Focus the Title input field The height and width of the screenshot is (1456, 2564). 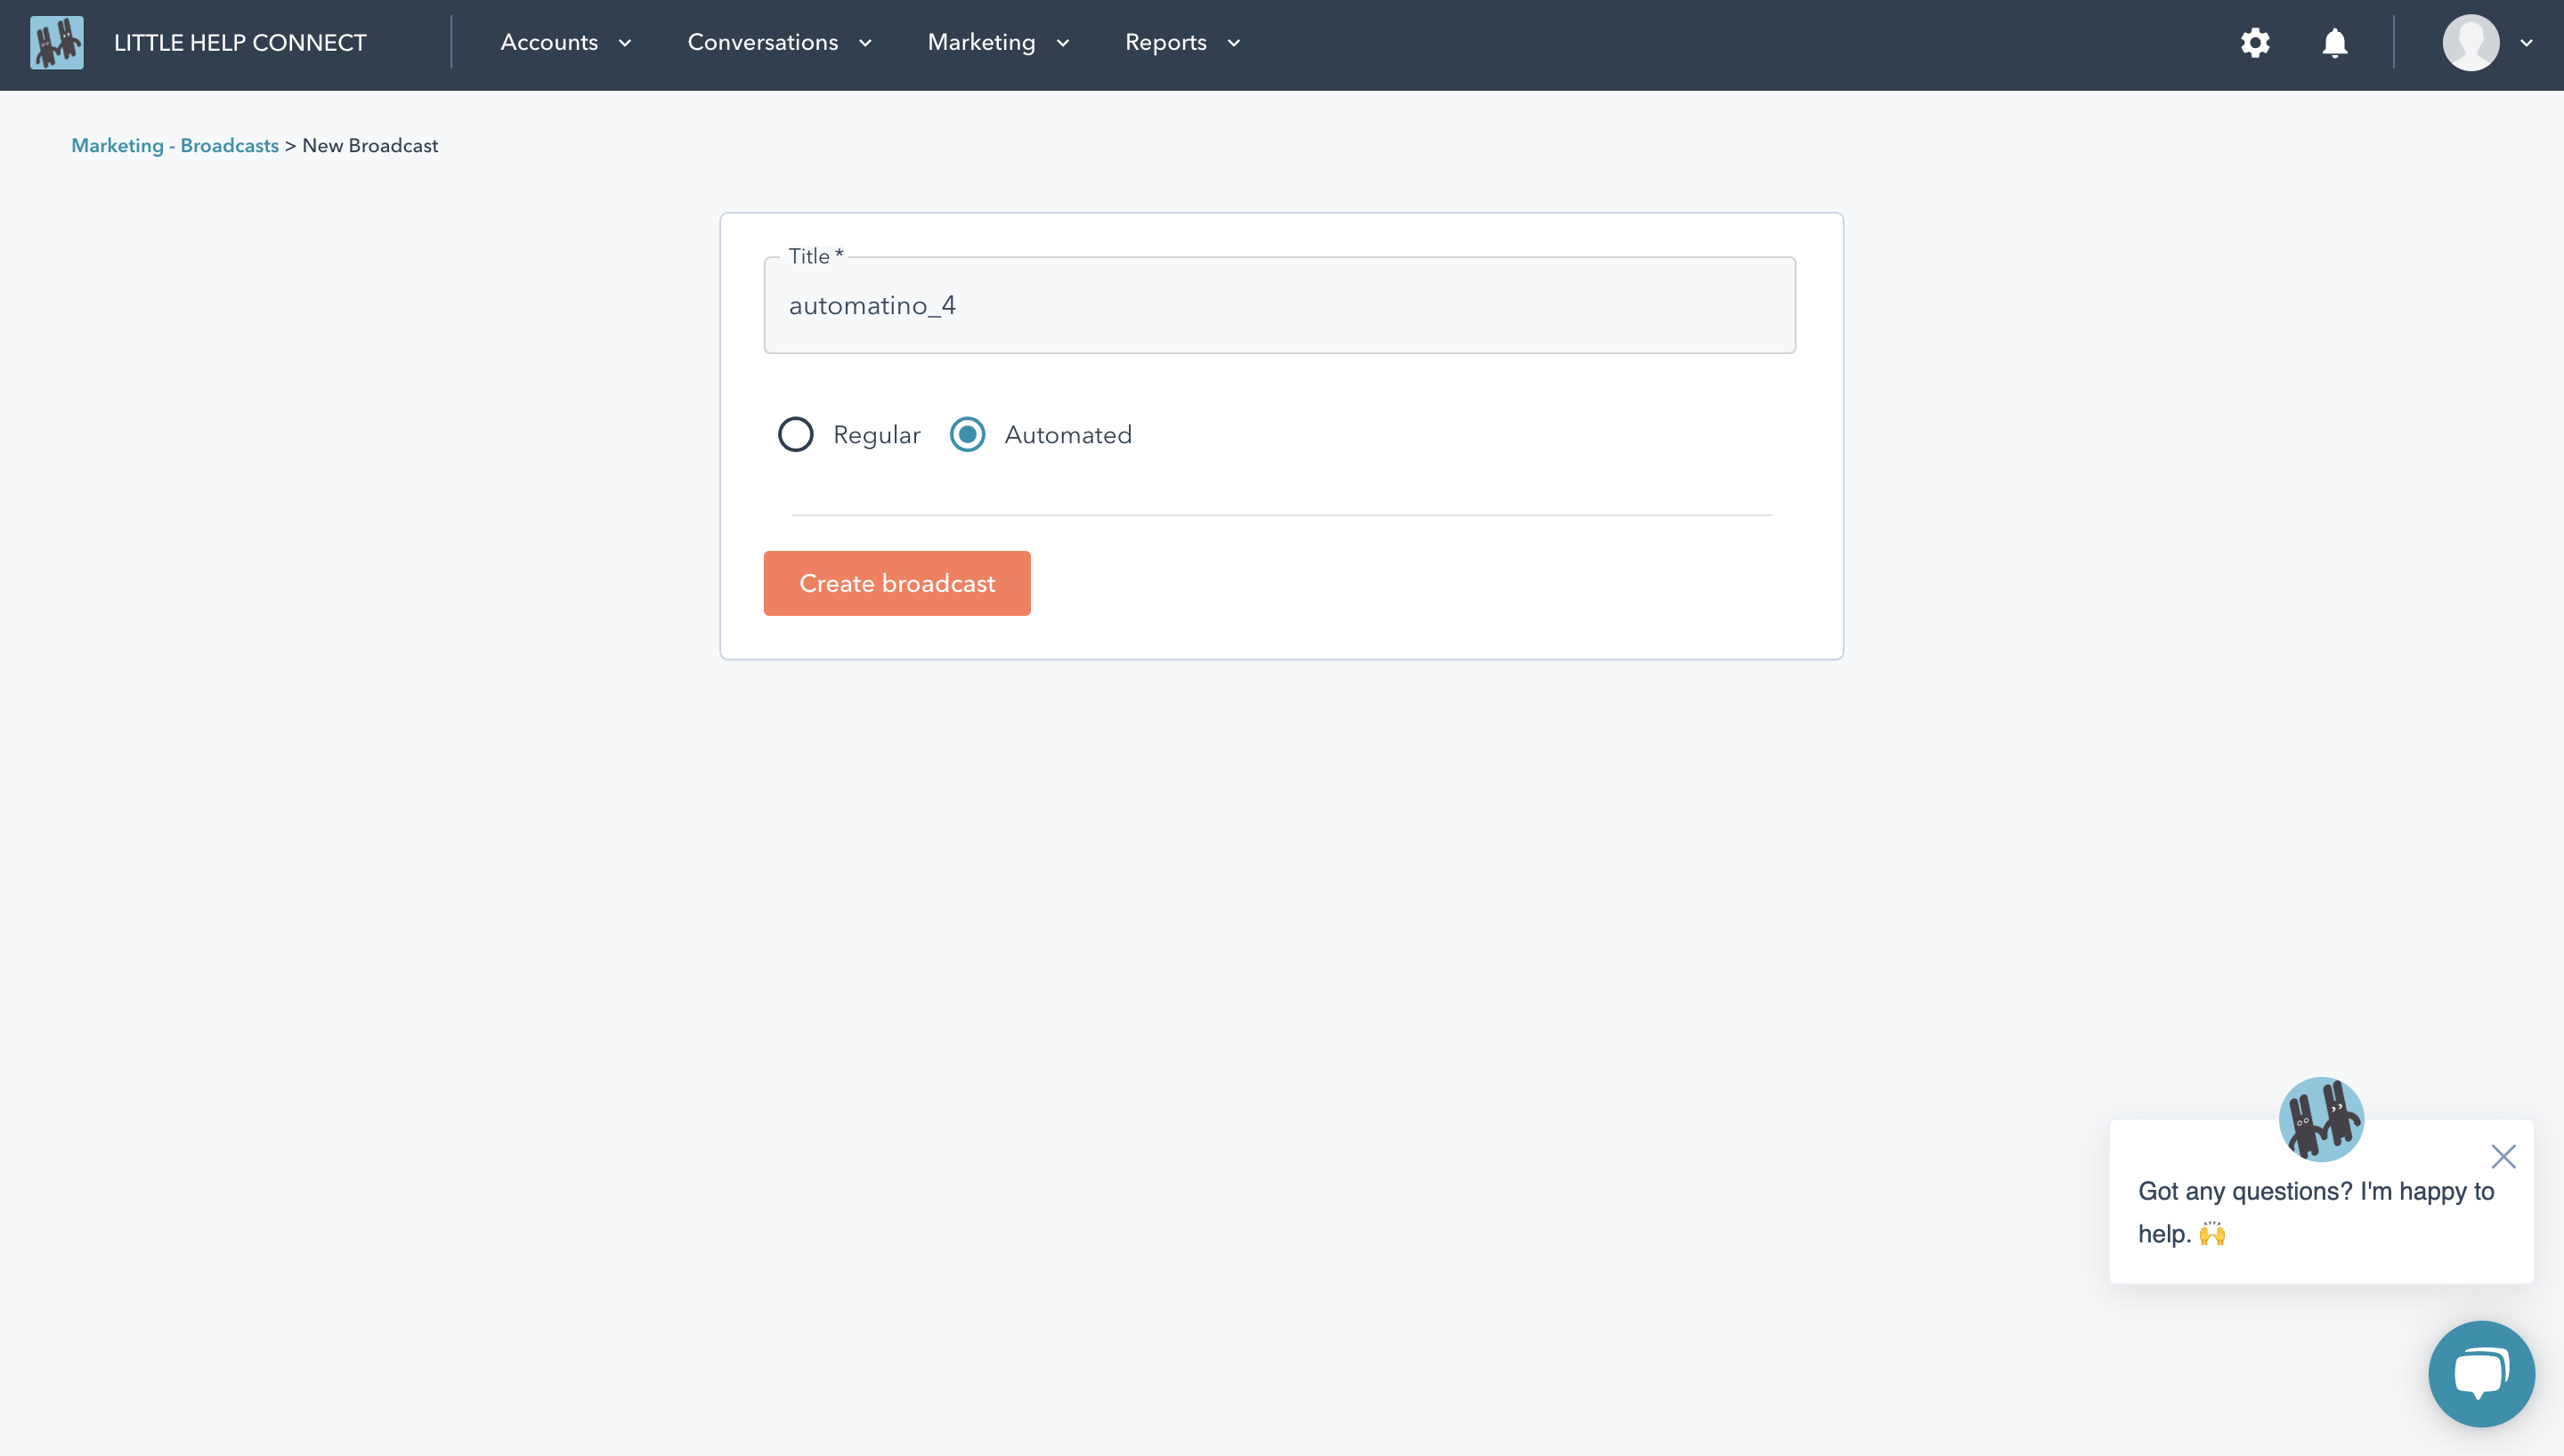coord(1280,305)
